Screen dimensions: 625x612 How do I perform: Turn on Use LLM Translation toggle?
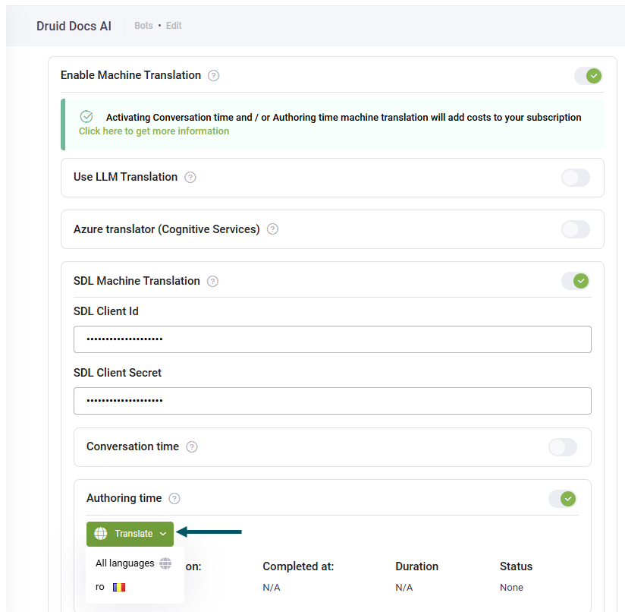click(575, 178)
